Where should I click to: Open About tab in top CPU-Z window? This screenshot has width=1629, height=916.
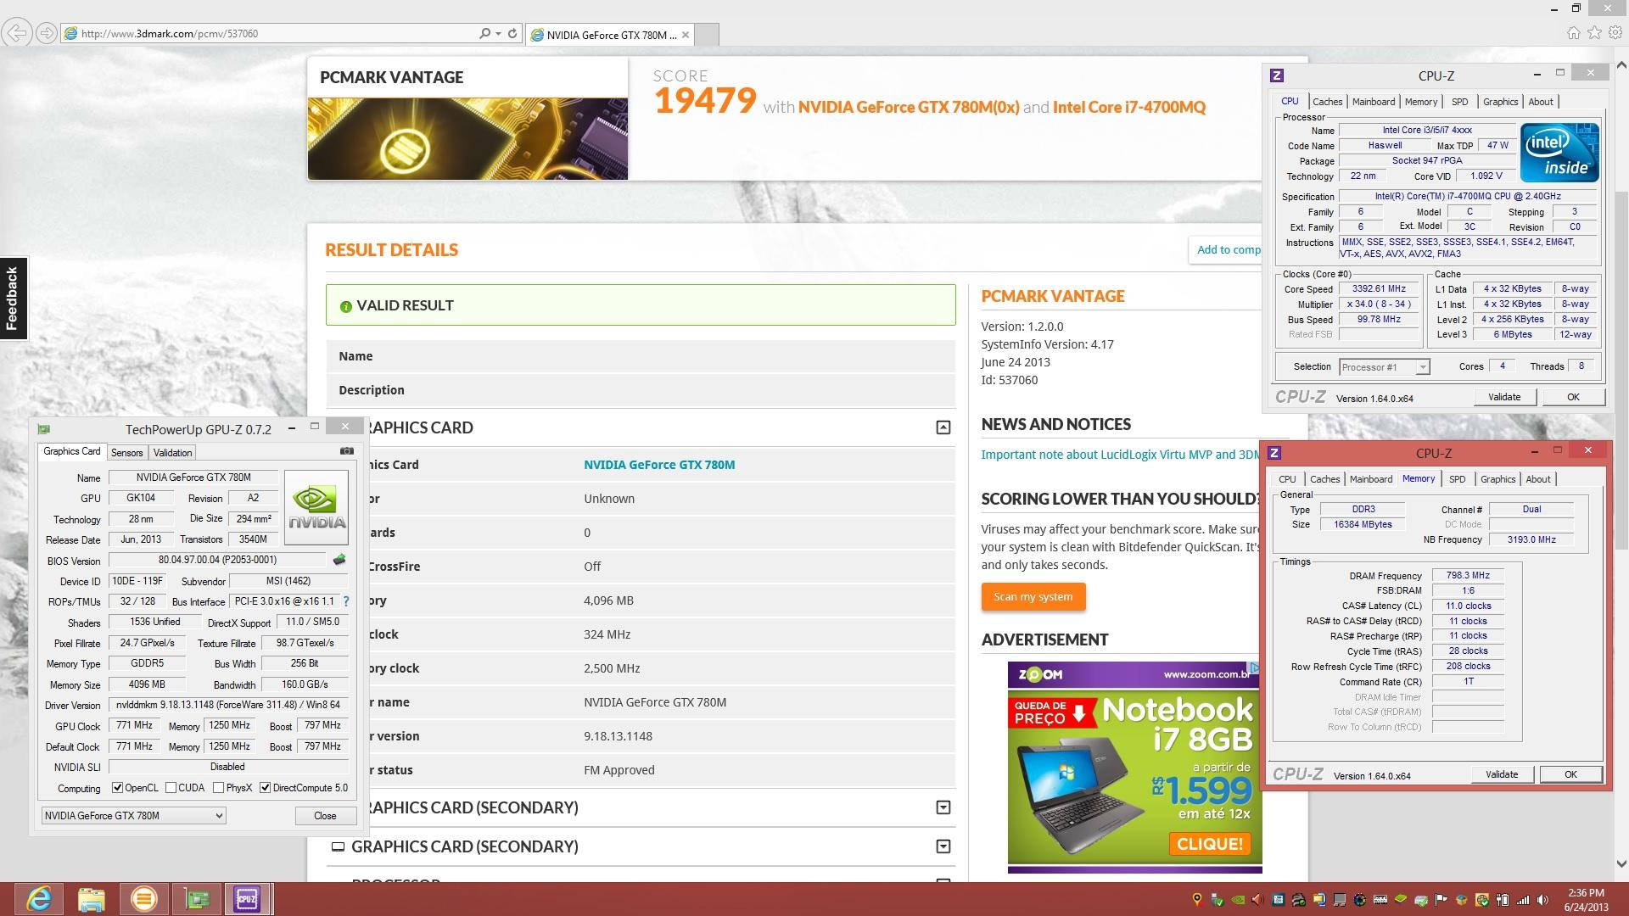tap(1541, 102)
